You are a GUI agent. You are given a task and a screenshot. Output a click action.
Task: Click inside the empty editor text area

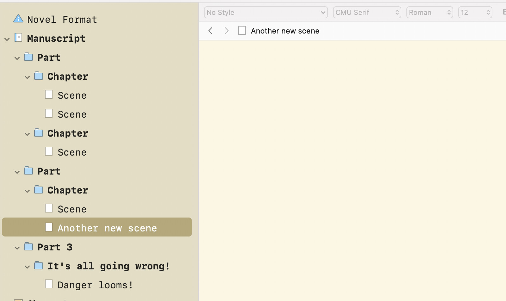tap(352, 171)
